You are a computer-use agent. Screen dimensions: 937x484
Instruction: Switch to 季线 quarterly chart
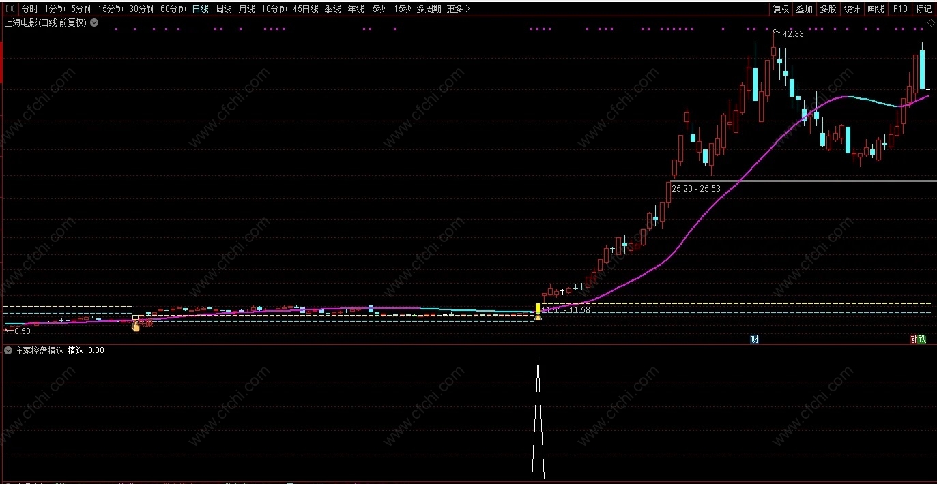(x=332, y=9)
